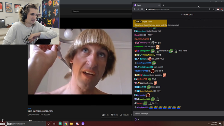
Task: Open a new tab with the plus button
Action: 163,5
